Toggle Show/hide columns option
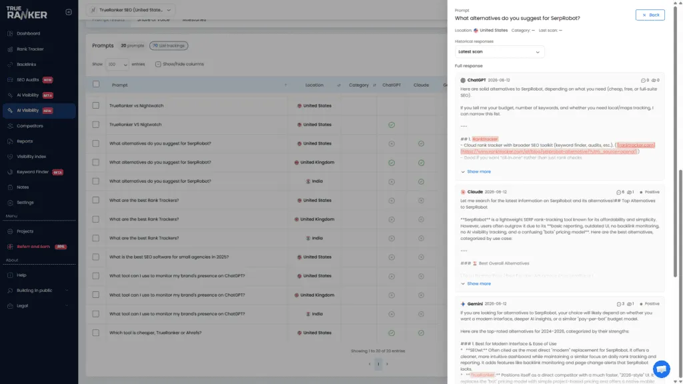The height and width of the screenshot is (384, 683). click(x=179, y=64)
